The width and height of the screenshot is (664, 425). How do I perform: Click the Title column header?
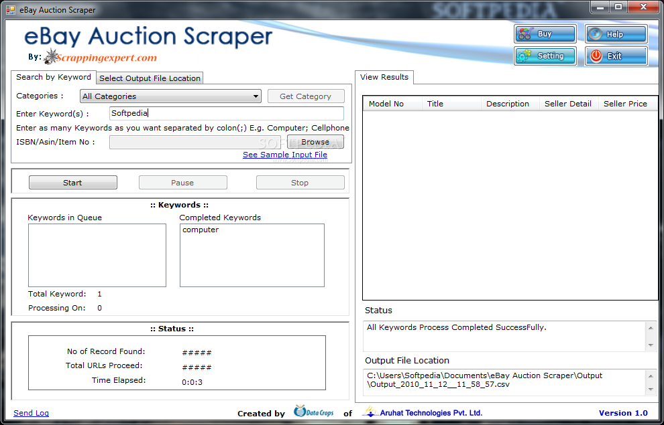(451, 104)
